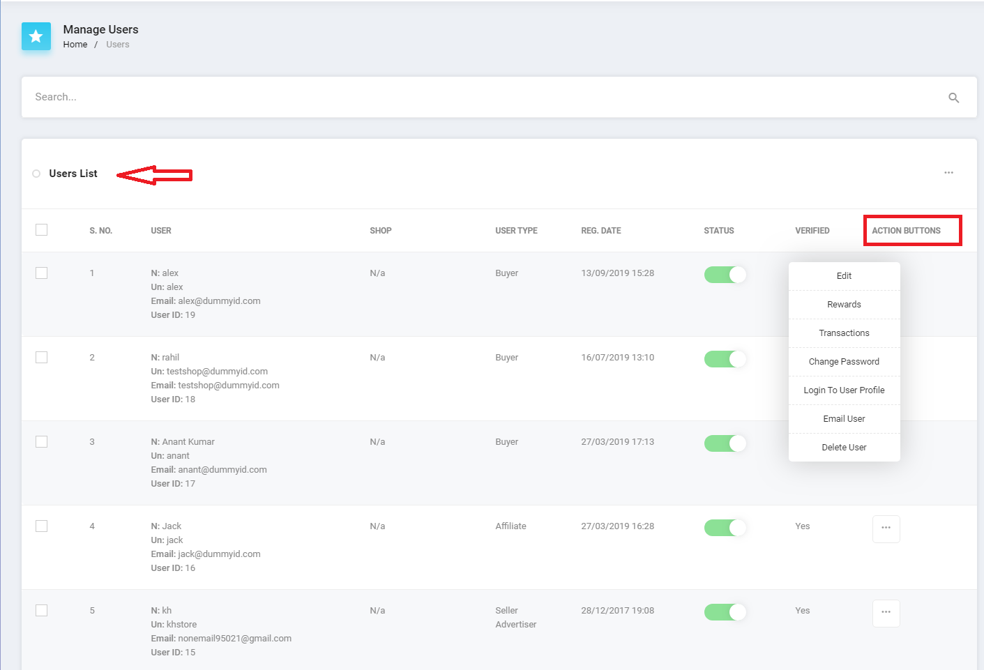Select Login To User Profile option
This screenshot has height=670, width=984.
coord(844,390)
